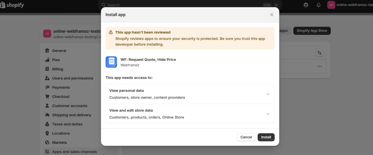Click the Plan icon in sidebar
Image resolution: width=373 pixels, height=155 pixels.
pyautogui.click(x=47, y=60)
